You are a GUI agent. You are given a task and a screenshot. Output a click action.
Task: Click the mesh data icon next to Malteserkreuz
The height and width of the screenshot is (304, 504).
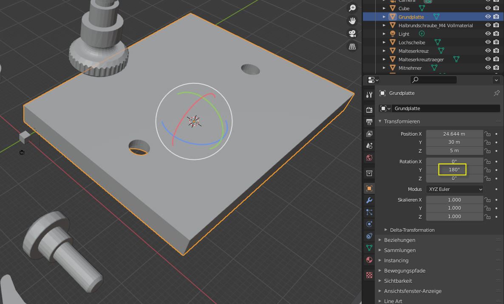click(441, 51)
